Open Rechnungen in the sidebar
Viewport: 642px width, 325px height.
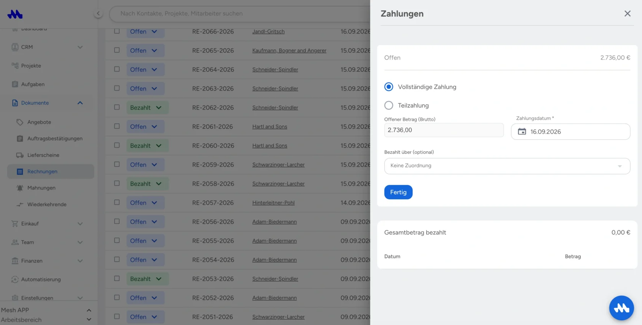[50, 171]
